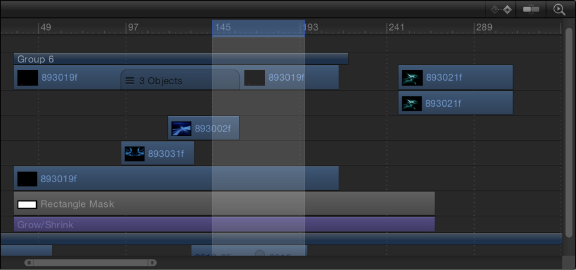Toggle timeline snapping icon

[531, 9]
